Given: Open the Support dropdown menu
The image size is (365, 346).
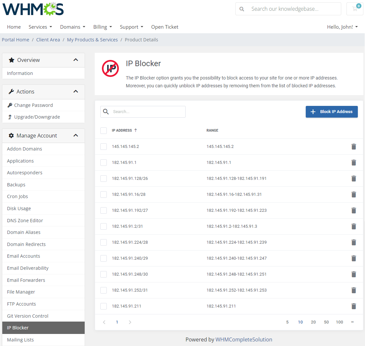Looking at the screenshot, I should (132, 27).
